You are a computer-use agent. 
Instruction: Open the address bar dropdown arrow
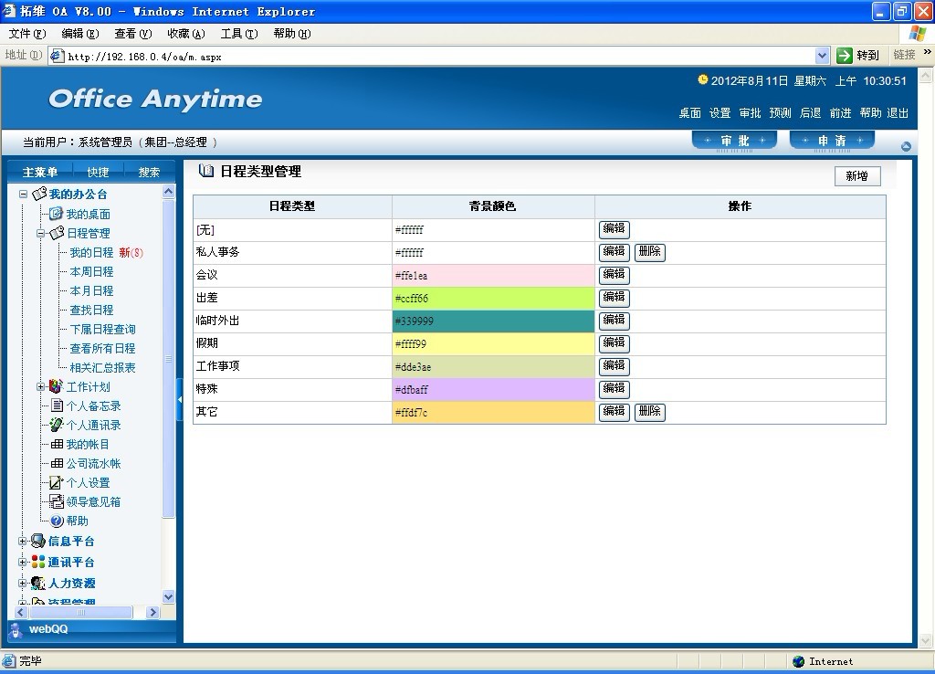coord(822,56)
